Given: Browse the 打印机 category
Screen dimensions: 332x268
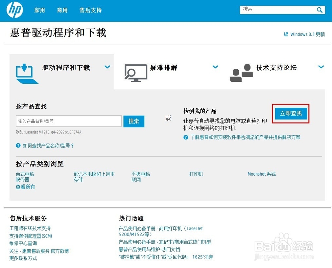Looking at the screenshot, I should (196, 174).
